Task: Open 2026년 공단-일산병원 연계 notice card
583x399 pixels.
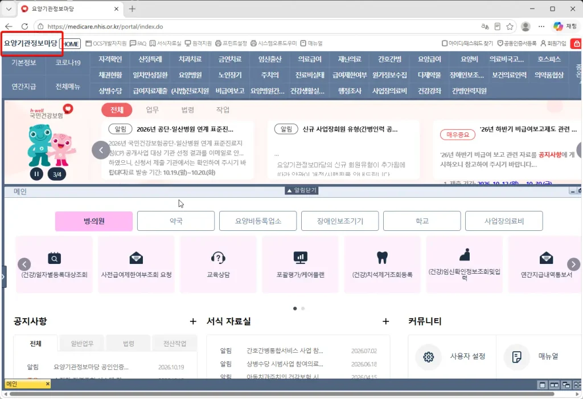Action: (178, 150)
